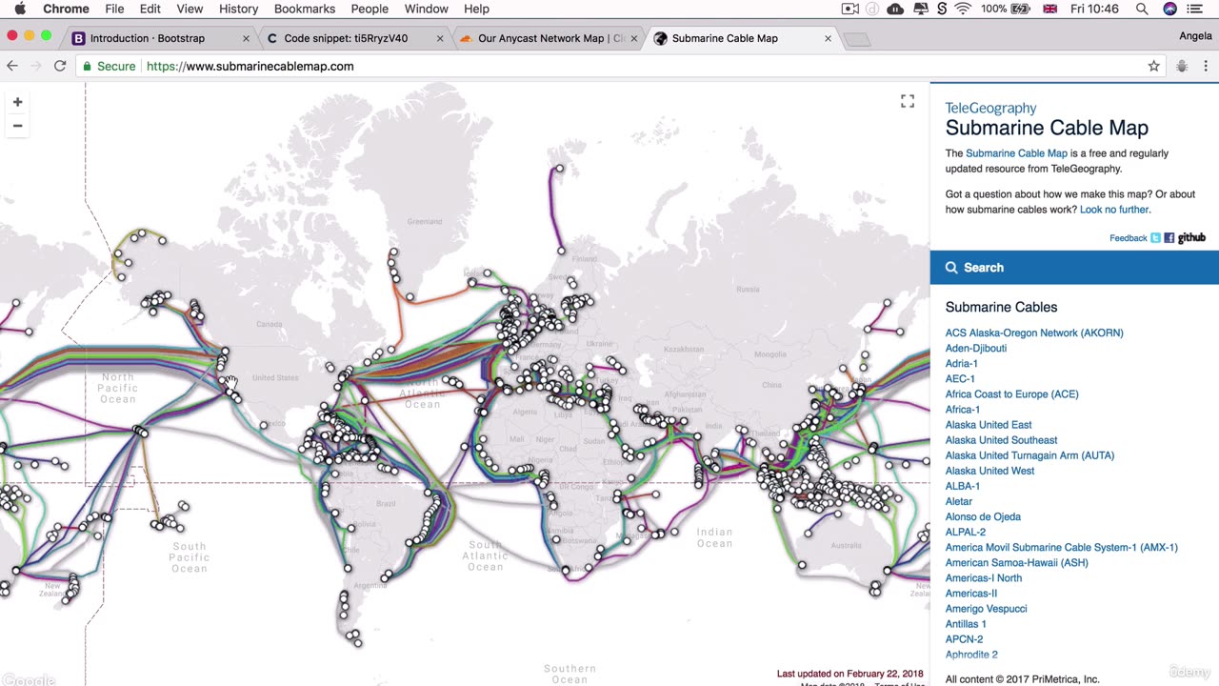This screenshot has width=1219, height=686.
Task: Open the TeleGeography link
Action: (990, 108)
